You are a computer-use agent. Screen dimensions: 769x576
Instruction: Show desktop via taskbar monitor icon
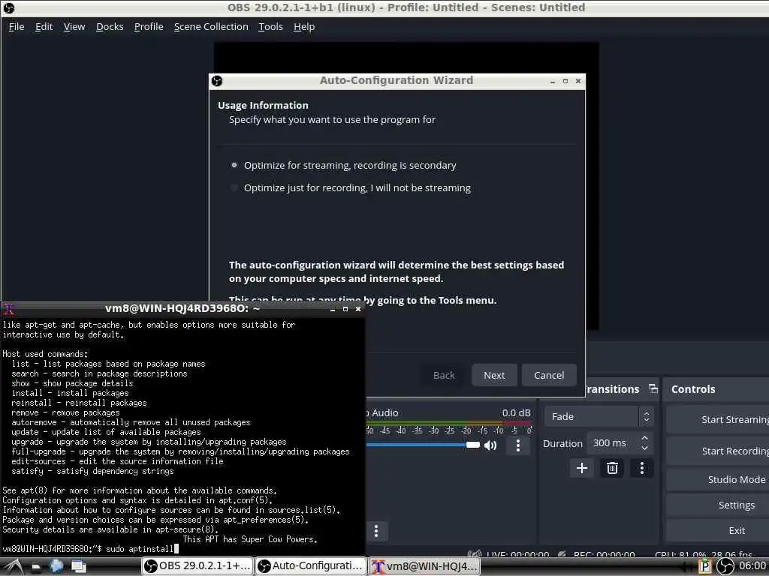(79, 567)
